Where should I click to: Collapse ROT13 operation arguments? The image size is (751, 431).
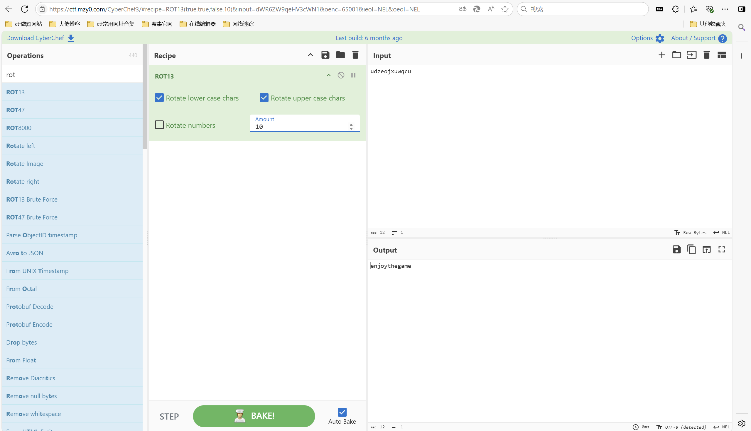pyautogui.click(x=328, y=75)
